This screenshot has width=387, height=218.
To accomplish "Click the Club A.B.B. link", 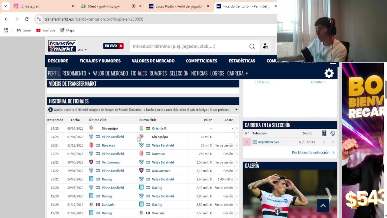I will coord(262,82).
